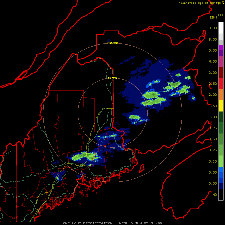
Task: Pick the orange swatch near 2.00
Action: coord(221,94)
